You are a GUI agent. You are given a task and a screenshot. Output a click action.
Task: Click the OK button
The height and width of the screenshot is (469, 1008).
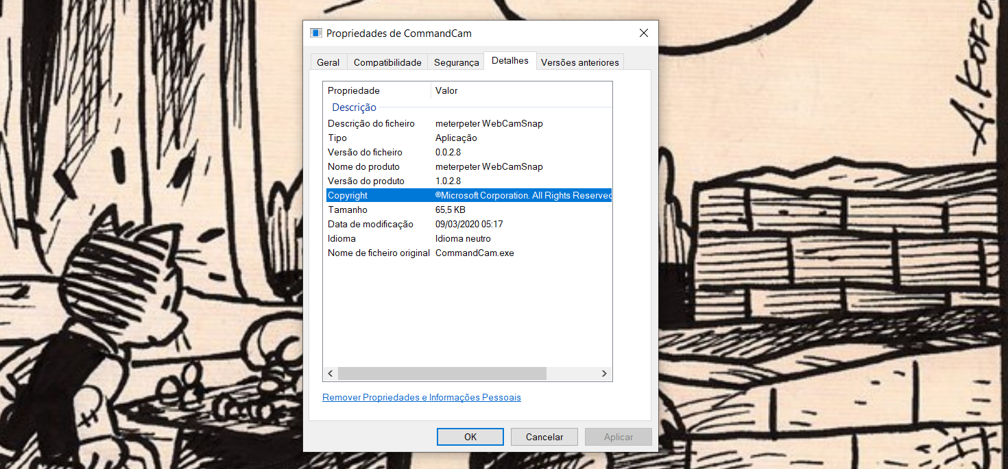point(470,437)
